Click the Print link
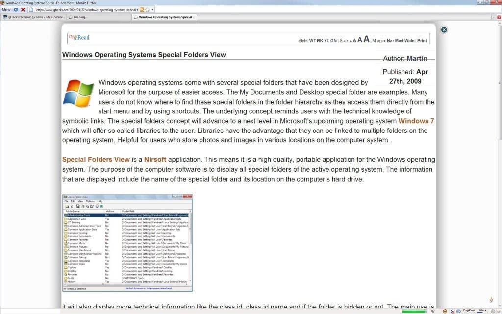This screenshot has width=502, height=314. click(x=422, y=41)
